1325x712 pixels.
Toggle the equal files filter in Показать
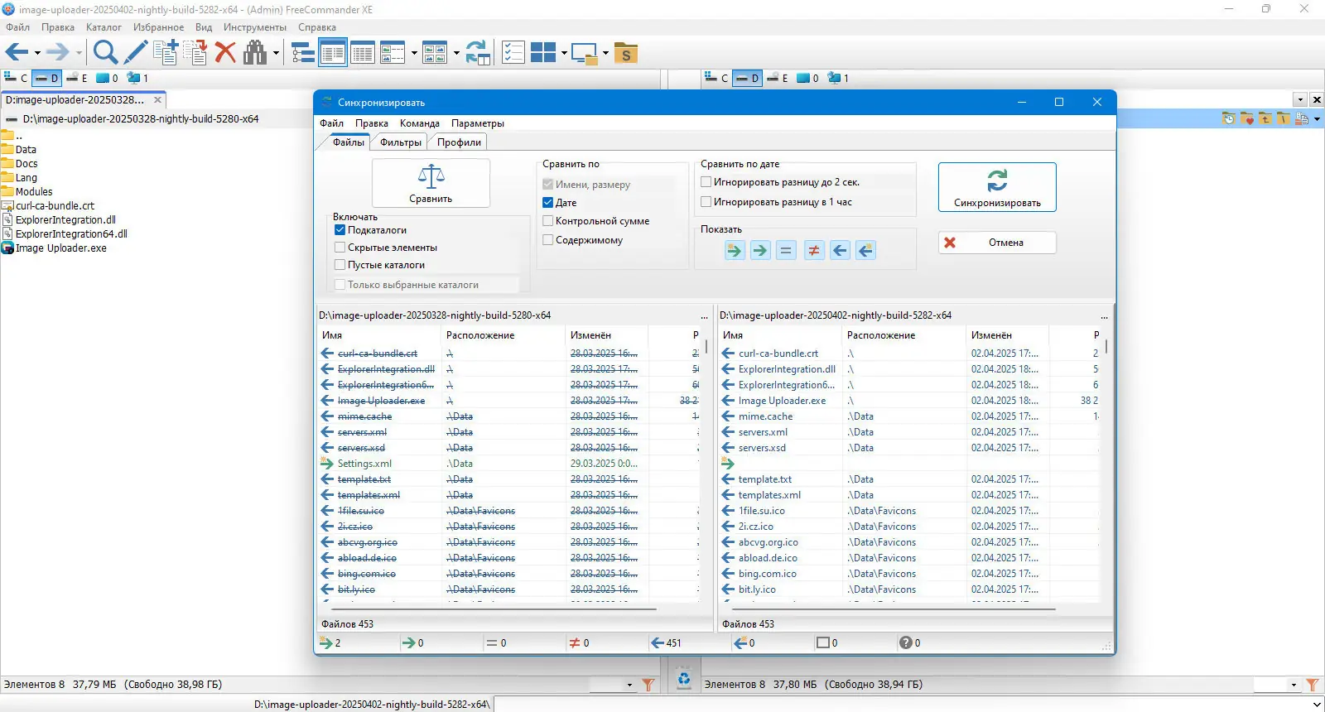click(787, 250)
